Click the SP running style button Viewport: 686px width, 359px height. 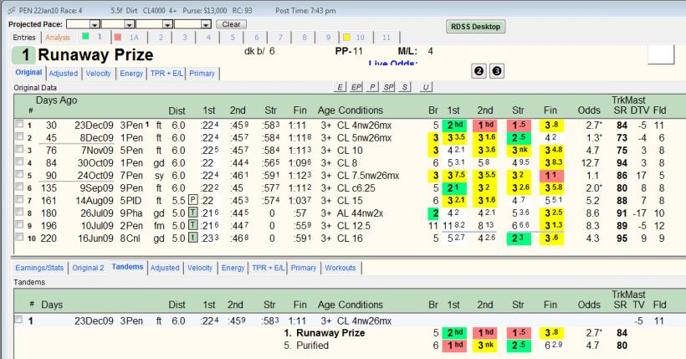click(x=388, y=87)
